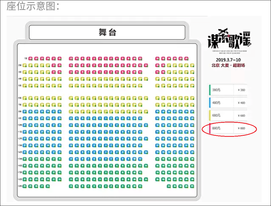Select pink seat 15 in row 3

(x=60, y=72)
